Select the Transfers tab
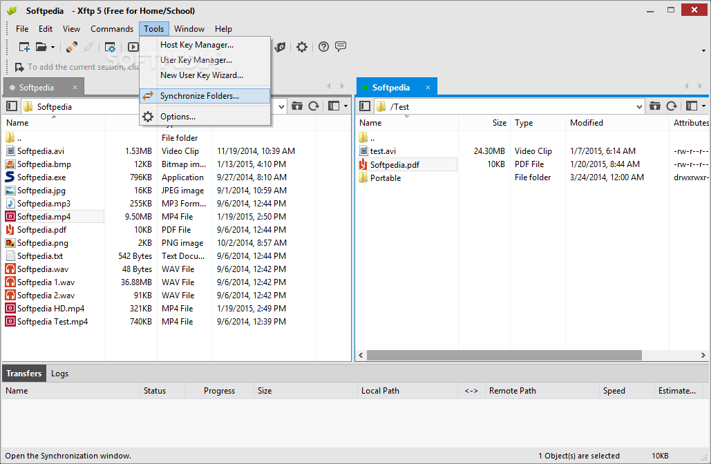This screenshot has width=711, height=464. pos(24,374)
